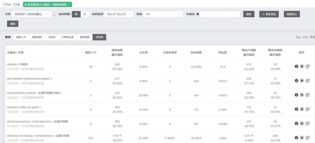The width and height of the screenshot is (315, 143).
Task: Click circle-dot icon in gold detektor row
Action: point(302,81)
